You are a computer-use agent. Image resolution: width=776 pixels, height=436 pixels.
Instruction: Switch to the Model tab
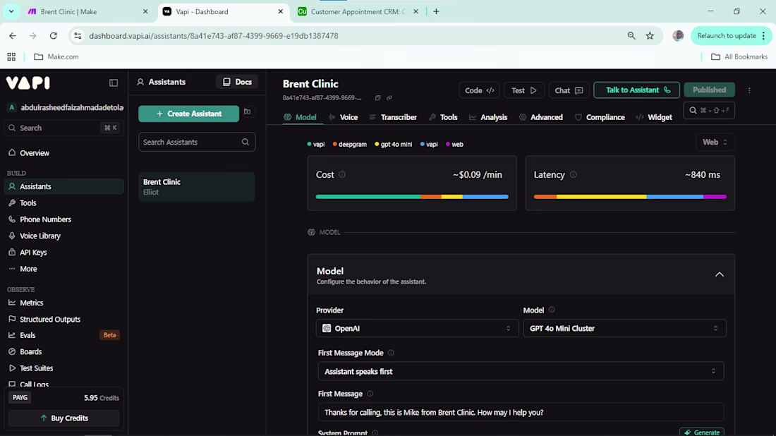pos(300,117)
